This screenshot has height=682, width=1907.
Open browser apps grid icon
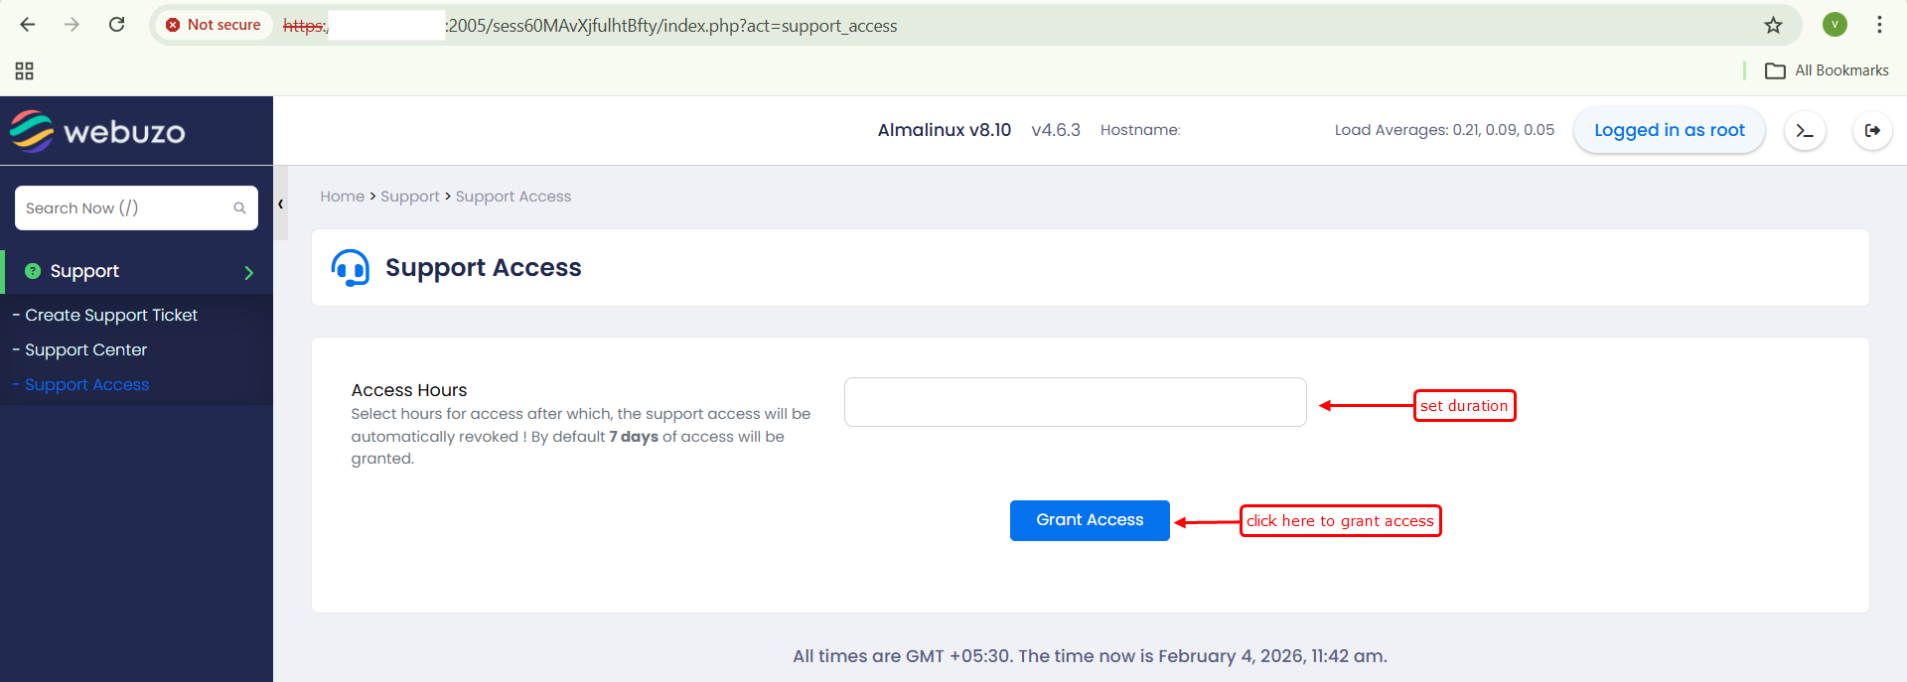(25, 70)
